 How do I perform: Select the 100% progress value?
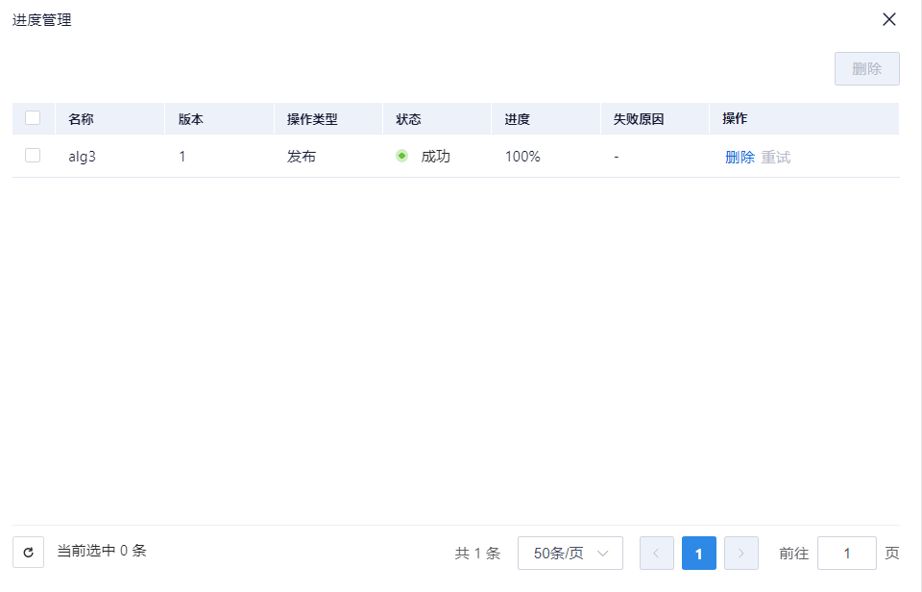(x=522, y=156)
